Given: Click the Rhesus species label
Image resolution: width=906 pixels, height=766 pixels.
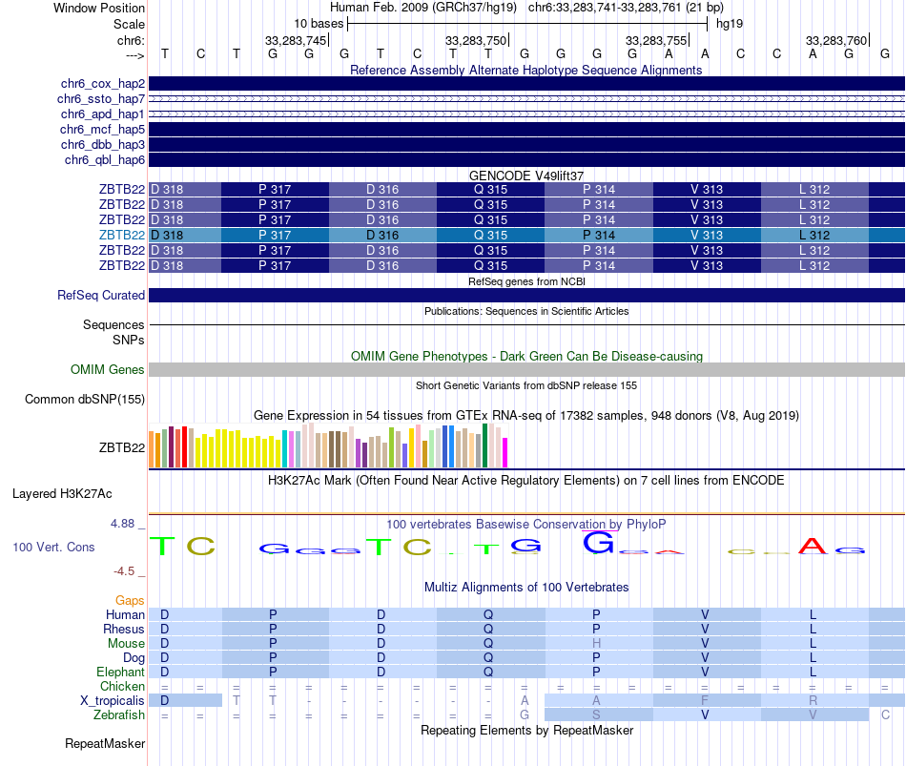Looking at the screenshot, I should 124,629.
